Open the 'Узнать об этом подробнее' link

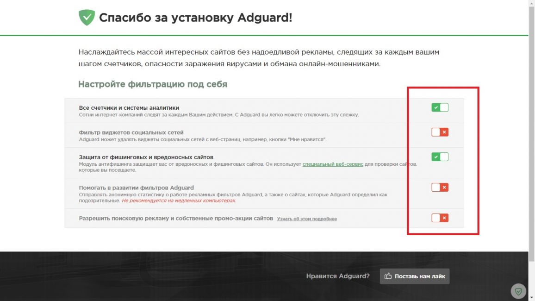(307, 219)
